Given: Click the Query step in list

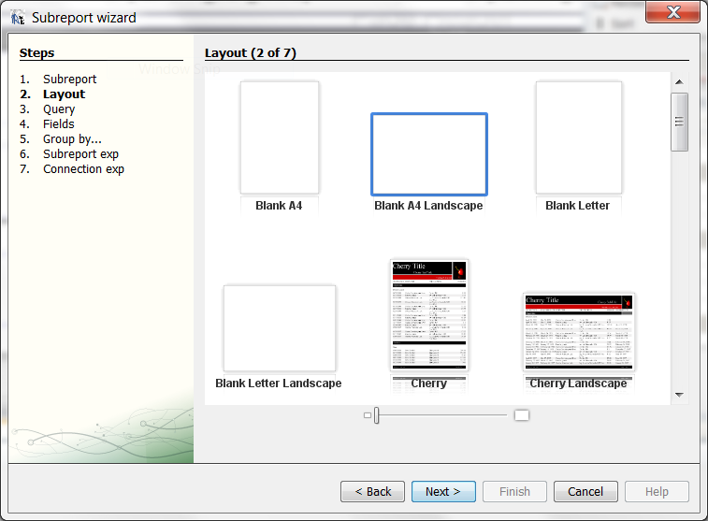Looking at the screenshot, I should click(59, 109).
